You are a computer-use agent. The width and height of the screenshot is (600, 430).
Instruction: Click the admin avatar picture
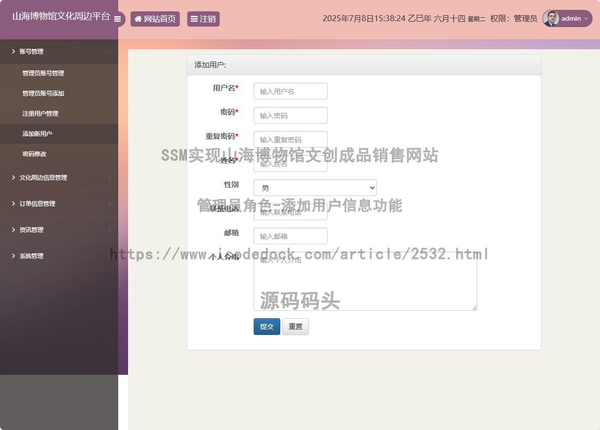point(551,19)
